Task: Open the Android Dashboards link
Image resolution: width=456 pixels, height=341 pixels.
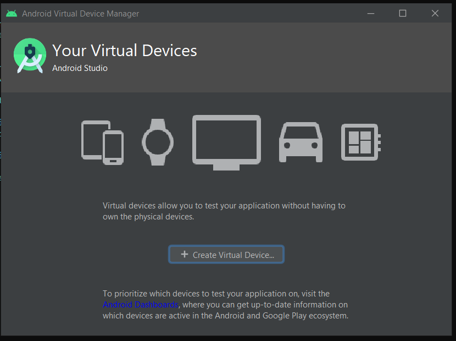Action: pos(141,305)
